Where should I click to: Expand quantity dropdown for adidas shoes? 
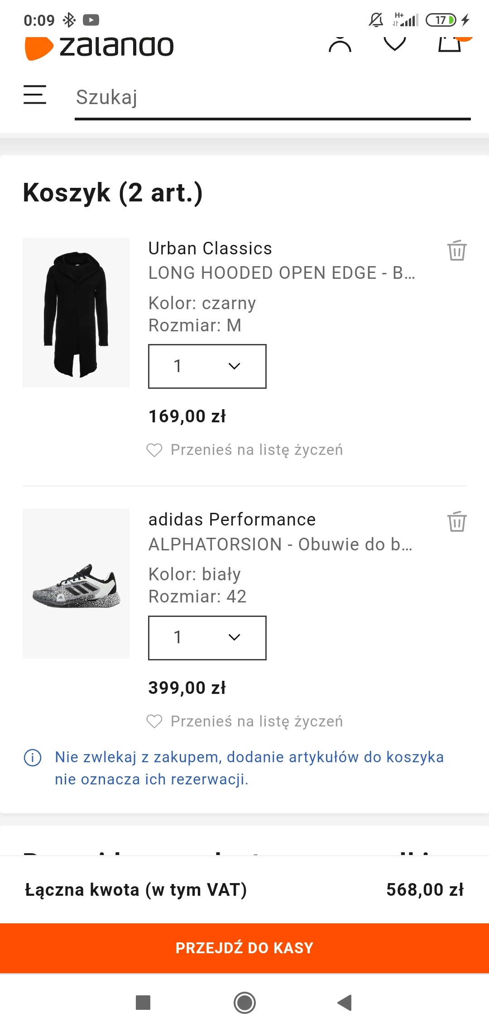(207, 638)
